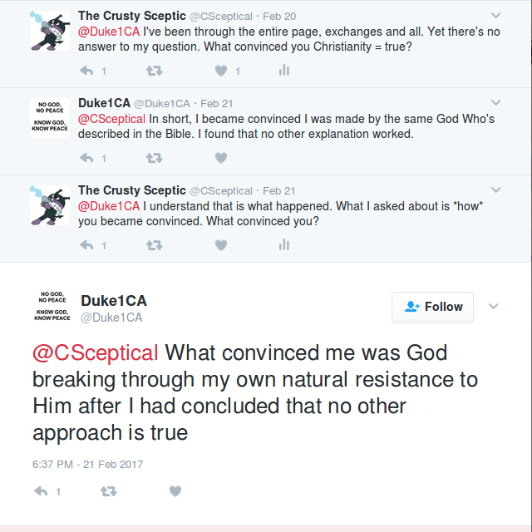Retweet the main Duke1CA tweet
The width and height of the screenshot is (532, 532).
(x=109, y=491)
